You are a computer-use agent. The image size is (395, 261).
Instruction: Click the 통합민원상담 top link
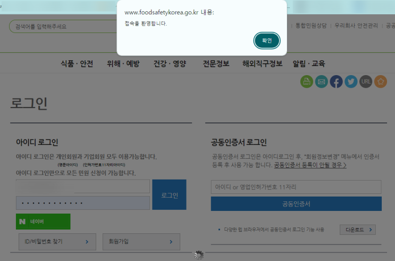coord(311,26)
